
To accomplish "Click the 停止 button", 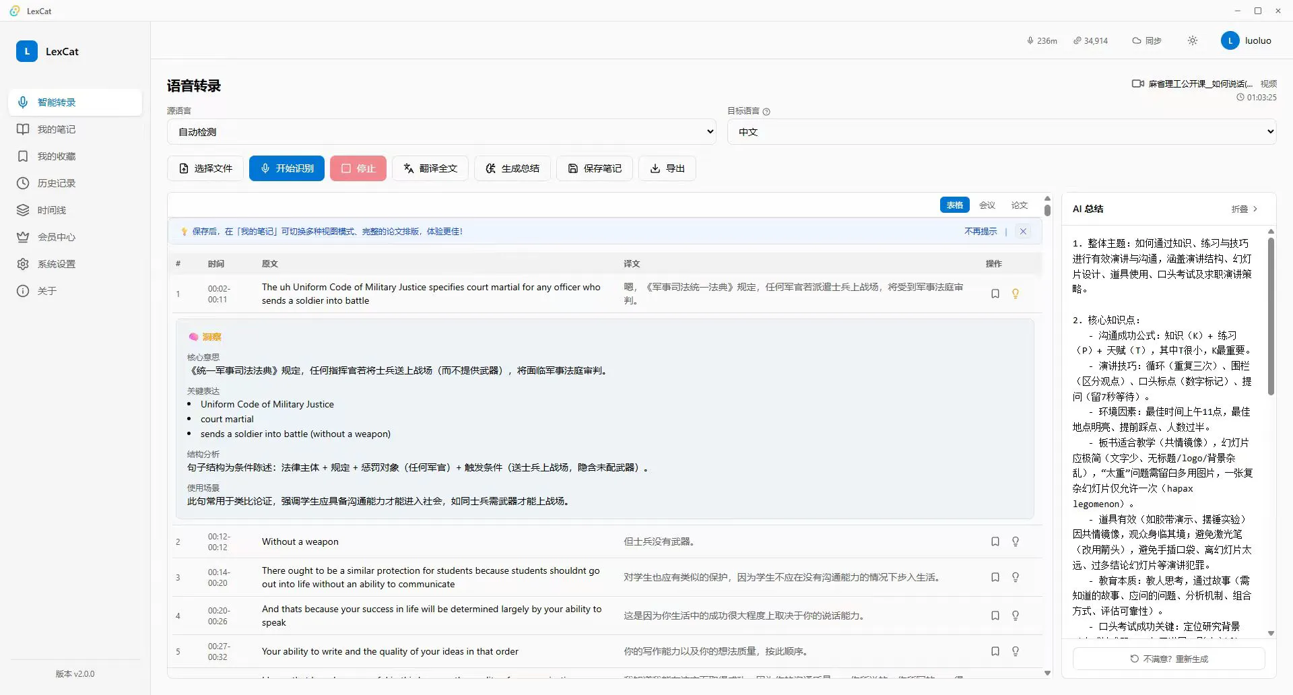I will [358, 168].
